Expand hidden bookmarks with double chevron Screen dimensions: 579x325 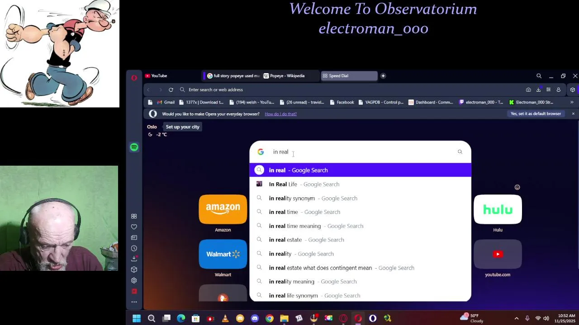572,102
